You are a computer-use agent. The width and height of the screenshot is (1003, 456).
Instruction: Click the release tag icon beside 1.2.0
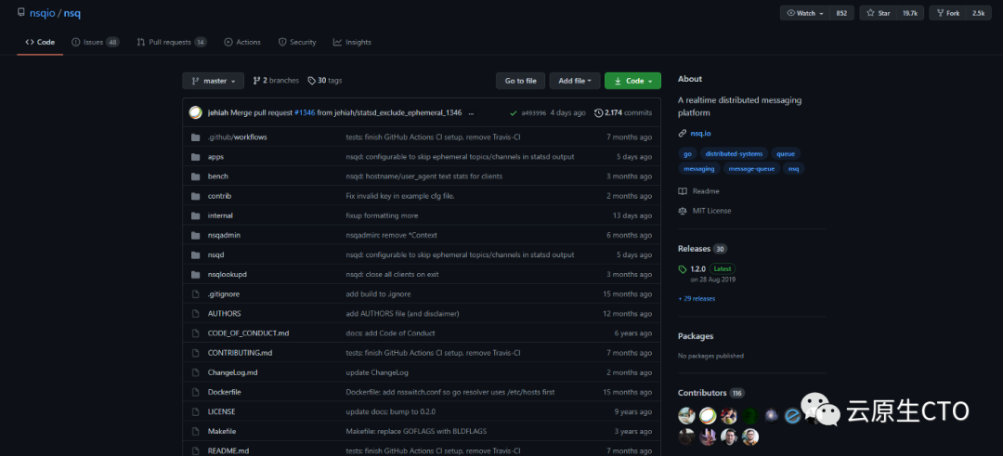pos(683,269)
